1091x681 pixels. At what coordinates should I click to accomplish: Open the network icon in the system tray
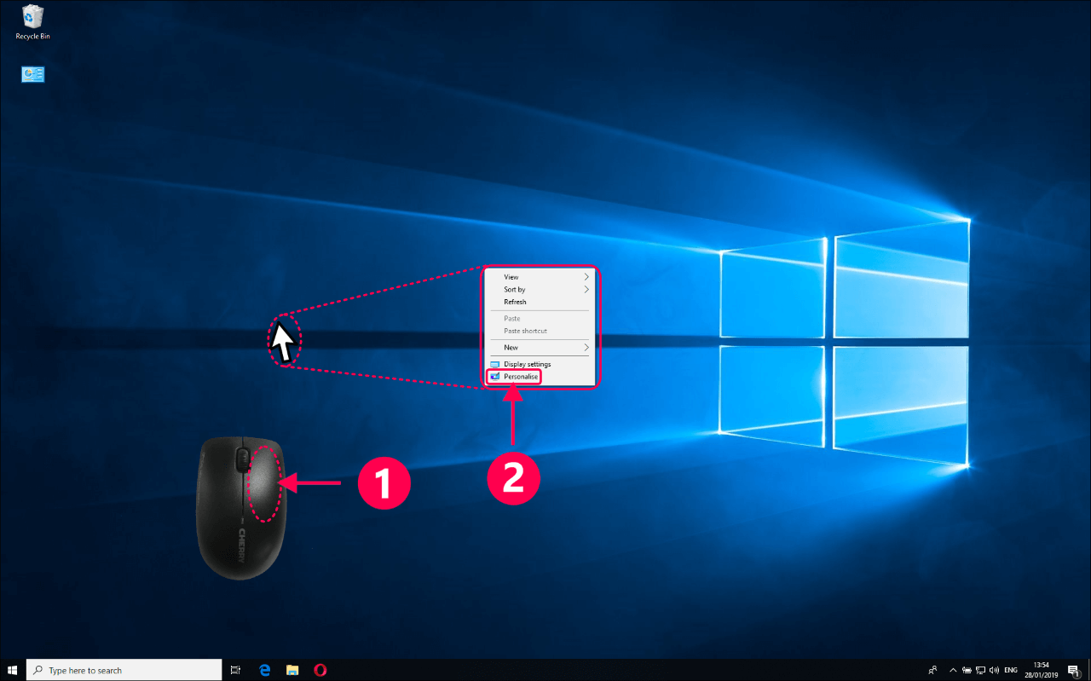coord(980,670)
